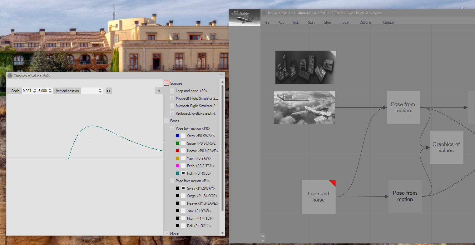The height and width of the screenshot is (245, 475).
Task: Open the Options menu
Action: (365, 22)
